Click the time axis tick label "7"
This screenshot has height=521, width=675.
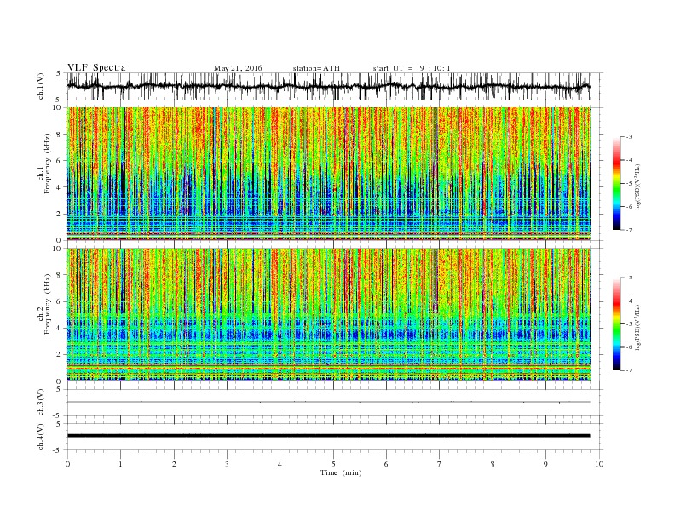tap(440, 464)
